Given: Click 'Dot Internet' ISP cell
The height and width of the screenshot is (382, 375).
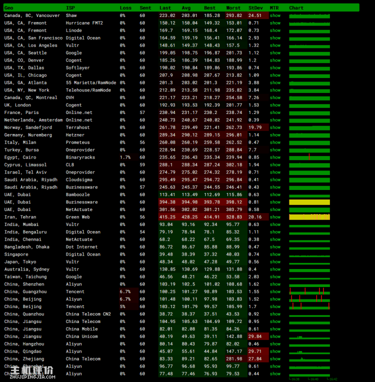Looking at the screenshot, I should coord(81,247).
